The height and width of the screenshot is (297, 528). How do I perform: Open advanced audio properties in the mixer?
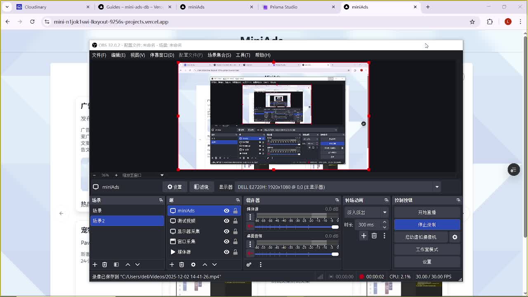[249, 264]
